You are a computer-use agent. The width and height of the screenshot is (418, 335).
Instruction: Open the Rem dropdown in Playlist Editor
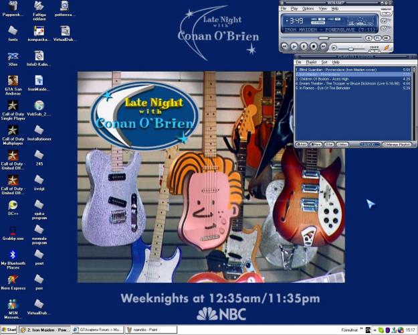click(316, 144)
